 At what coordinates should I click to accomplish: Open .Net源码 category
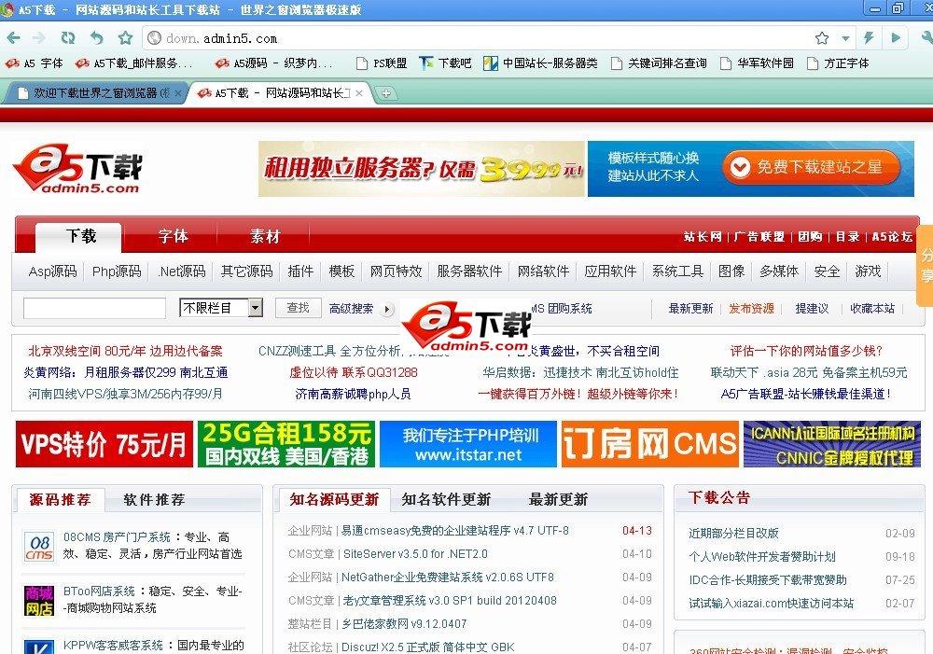[x=182, y=271]
